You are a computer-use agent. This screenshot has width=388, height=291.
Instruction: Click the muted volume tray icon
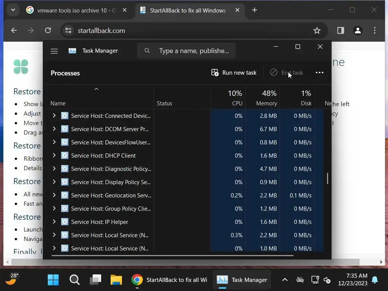pos(327,280)
